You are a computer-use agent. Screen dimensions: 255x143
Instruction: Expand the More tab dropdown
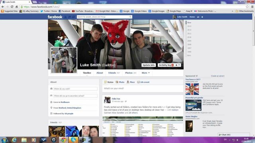[x=145, y=73]
